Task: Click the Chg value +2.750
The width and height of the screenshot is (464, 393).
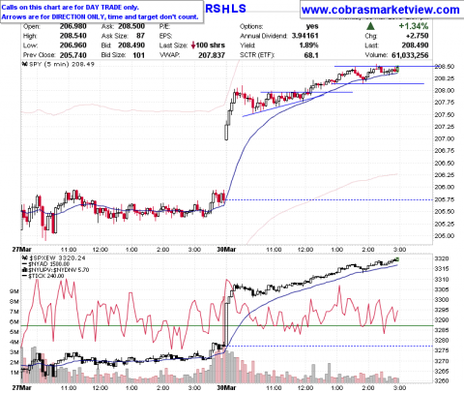Action: (x=417, y=36)
